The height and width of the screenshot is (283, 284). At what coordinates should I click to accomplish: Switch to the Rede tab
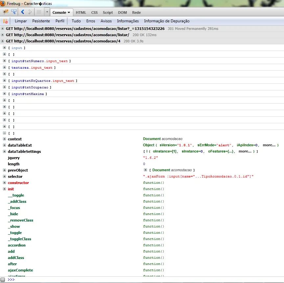[x=136, y=12]
